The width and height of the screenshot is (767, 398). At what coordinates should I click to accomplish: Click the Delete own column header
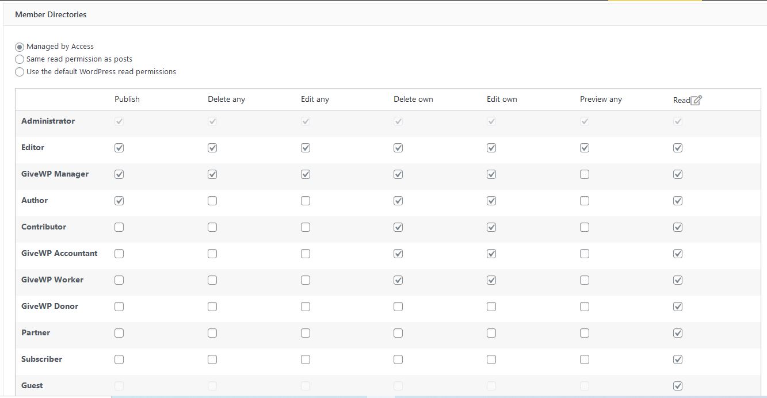point(413,99)
